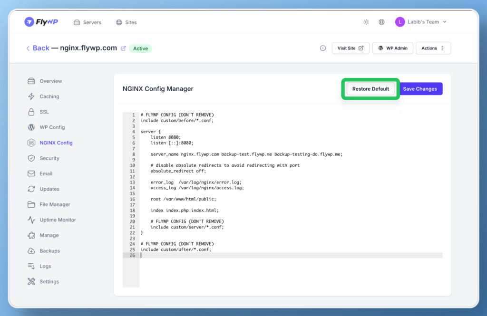The image size is (487, 316).
Task: Open the Sites page
Action: click(126, 22)
